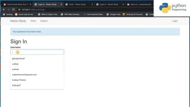Switch to the fourth tab, Login In - Hamro Study
Viewport: 190px width, 107px height.
coord(109,4)
